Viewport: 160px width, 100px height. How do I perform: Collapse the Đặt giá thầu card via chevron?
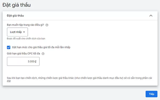click(151, 16)
